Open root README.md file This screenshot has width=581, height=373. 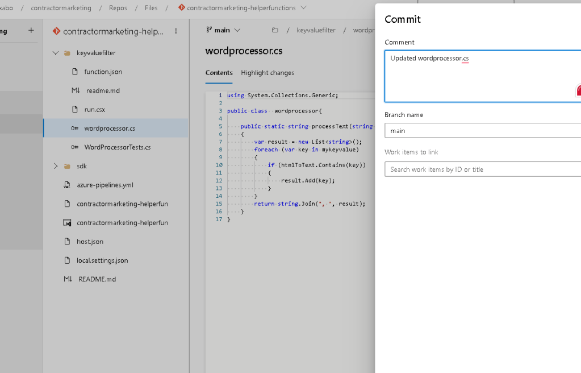tap(97, 279)
